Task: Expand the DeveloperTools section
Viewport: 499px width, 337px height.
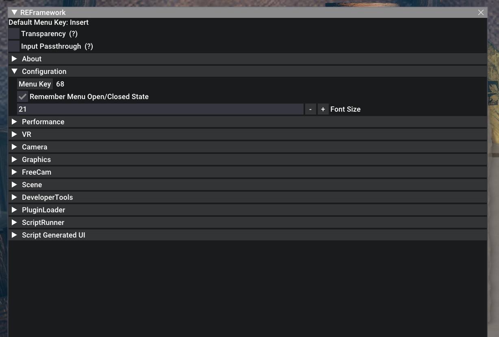Action: click(247, 197)
